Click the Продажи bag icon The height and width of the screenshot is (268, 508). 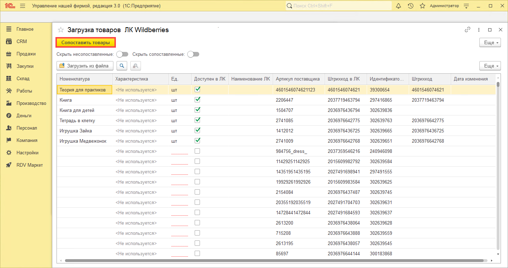(x=9, y=54)
